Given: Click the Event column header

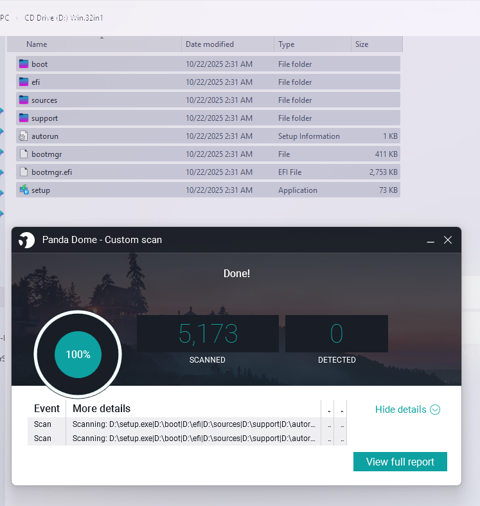Looking at the screenshot, I should point(47,408).
